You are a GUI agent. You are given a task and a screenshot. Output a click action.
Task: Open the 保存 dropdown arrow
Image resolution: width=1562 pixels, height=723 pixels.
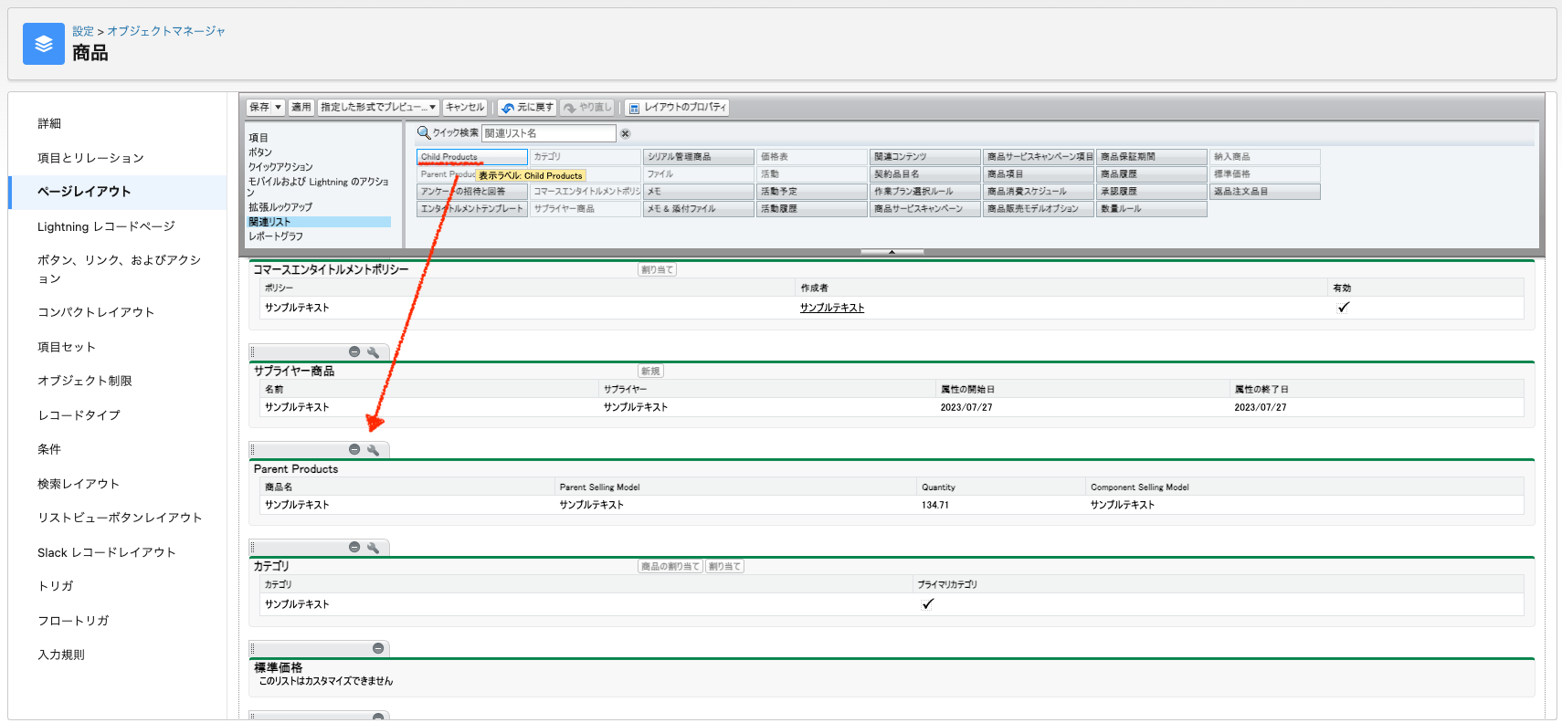279,108
